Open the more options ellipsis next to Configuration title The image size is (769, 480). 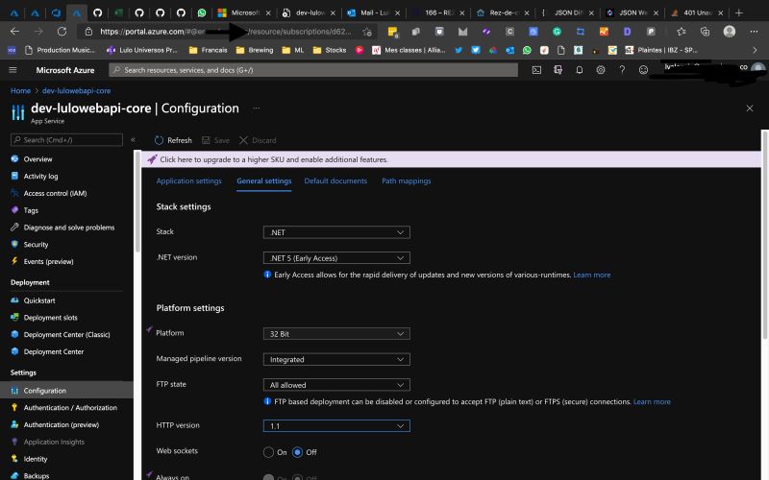tap(256, 108)
